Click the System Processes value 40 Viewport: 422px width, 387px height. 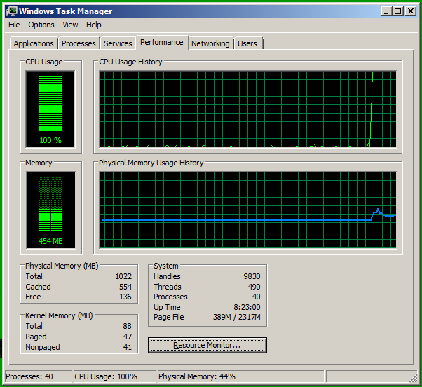point(257,297)
